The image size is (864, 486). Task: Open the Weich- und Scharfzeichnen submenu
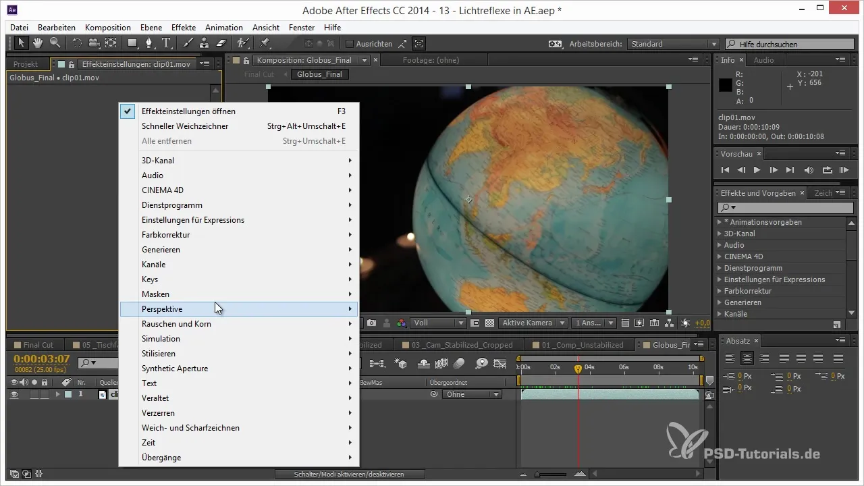tap(239, 428)
